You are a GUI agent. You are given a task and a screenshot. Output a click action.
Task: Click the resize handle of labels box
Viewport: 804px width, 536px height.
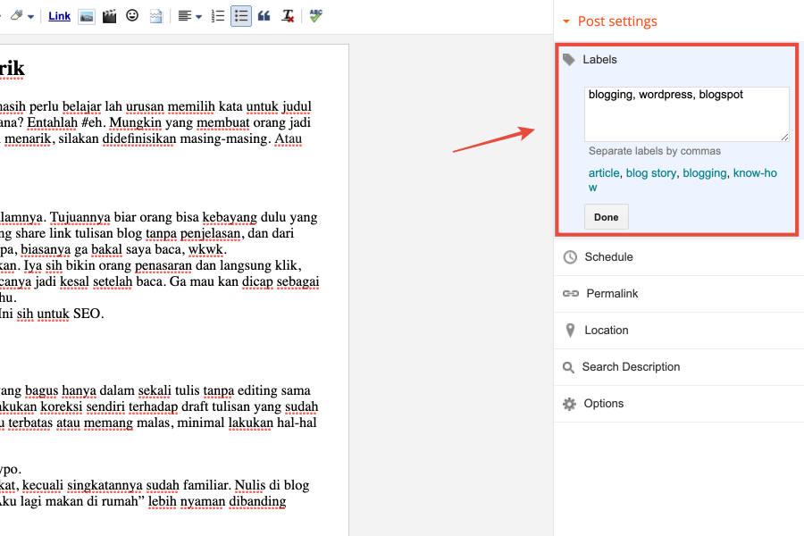(x=784, y=137)
